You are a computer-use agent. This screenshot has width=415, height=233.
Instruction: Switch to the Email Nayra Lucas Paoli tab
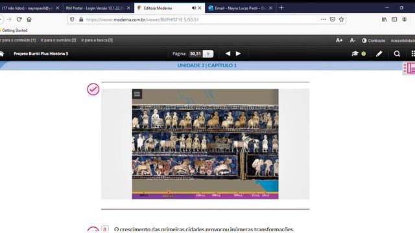click(x=240, y=8)
